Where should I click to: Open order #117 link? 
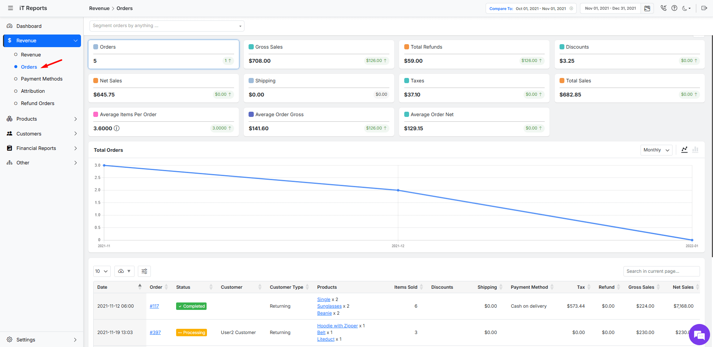154,306
